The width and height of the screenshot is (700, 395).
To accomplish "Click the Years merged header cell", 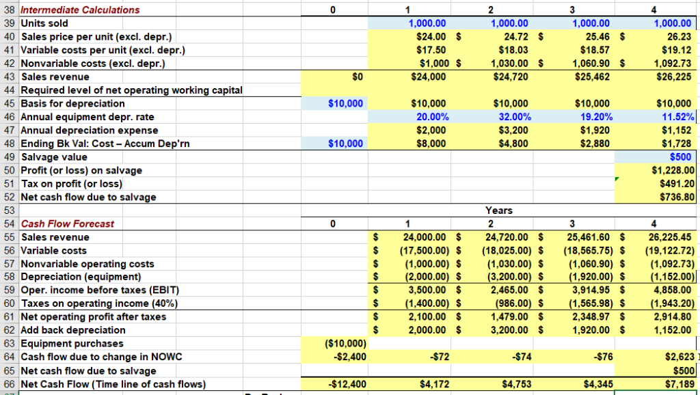I will (x=497, y=210).
